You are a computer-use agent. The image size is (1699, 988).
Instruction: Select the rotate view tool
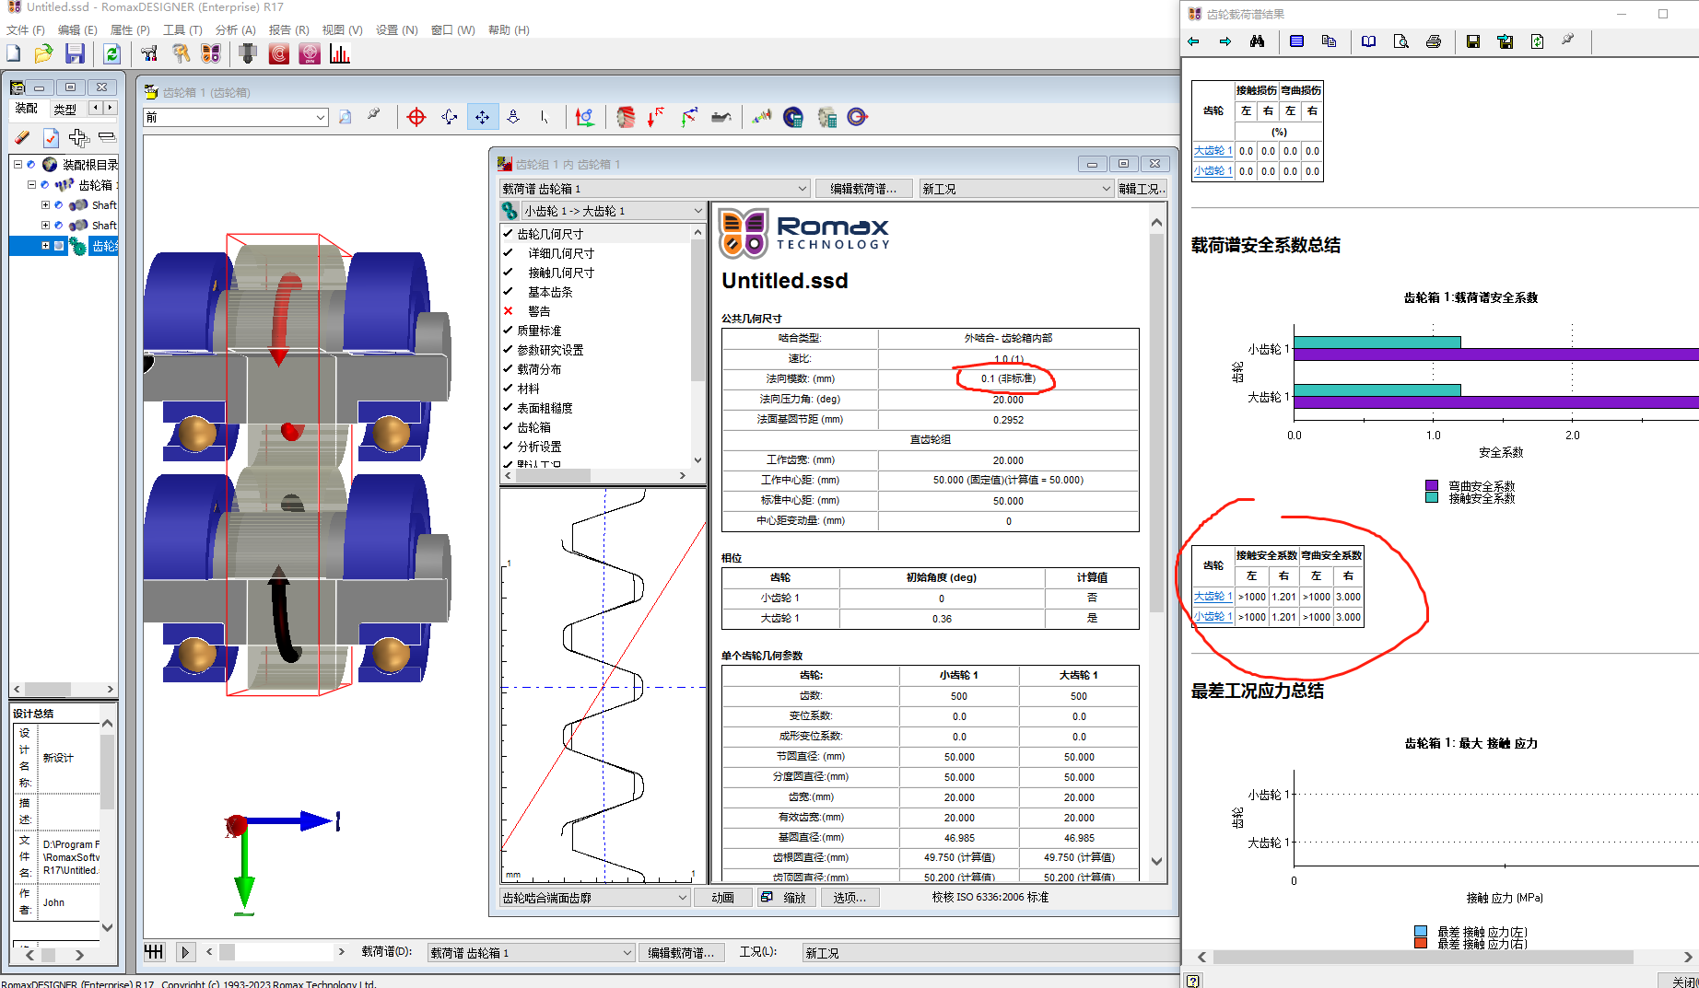(450, 117)
